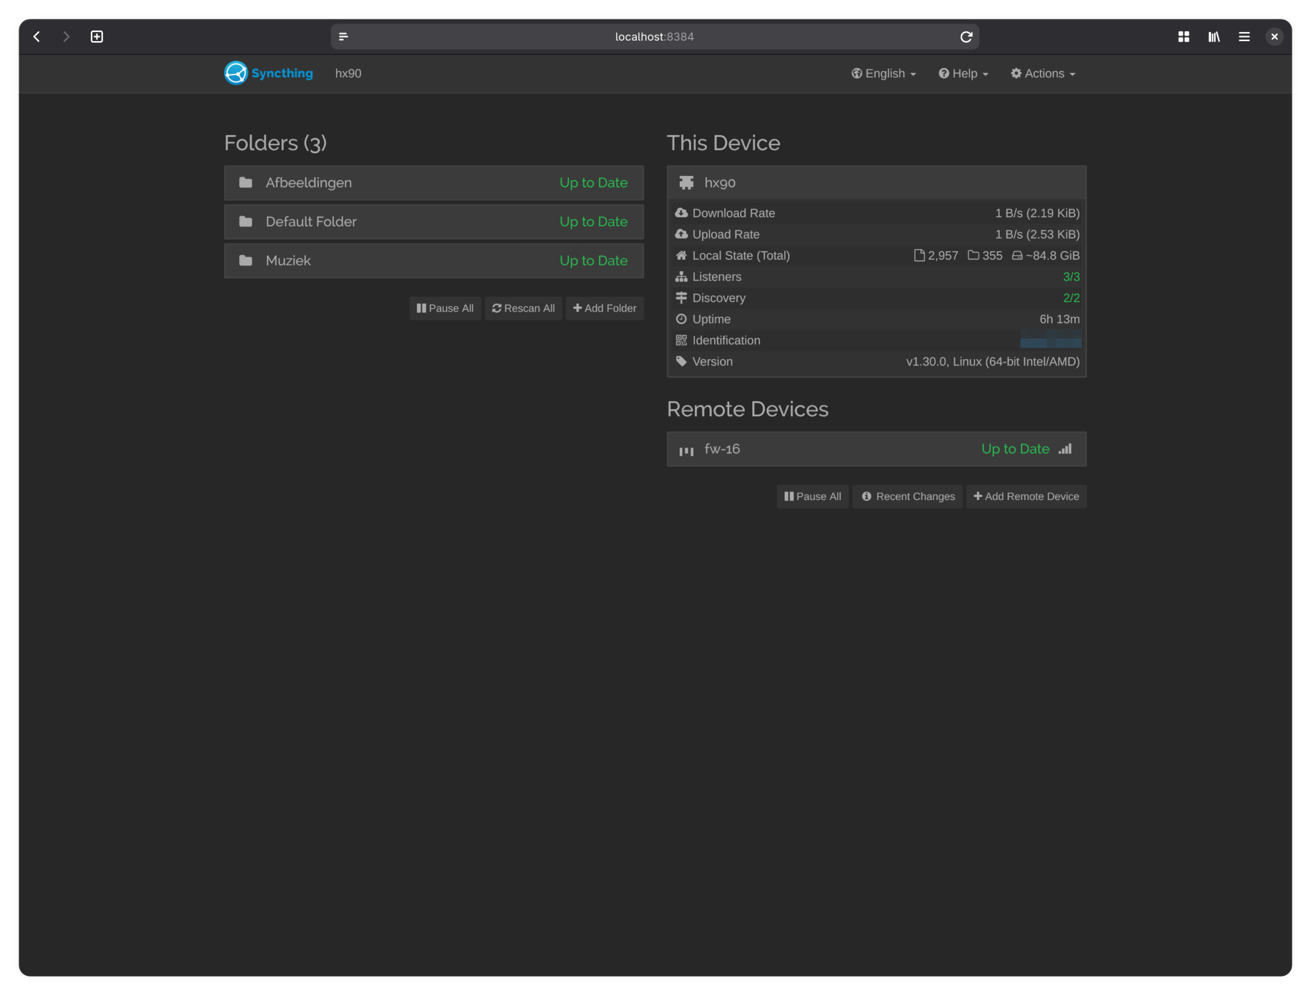This screenshot has height=995, width=1311.
Task: Click the folder icon beside Afbeeldingen
Action: [245, 182]
